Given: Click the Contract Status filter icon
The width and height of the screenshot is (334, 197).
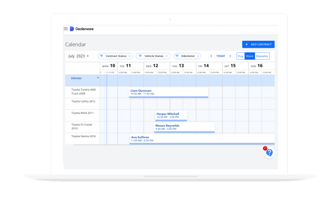Looking at the screenshot, I should 102,56.
